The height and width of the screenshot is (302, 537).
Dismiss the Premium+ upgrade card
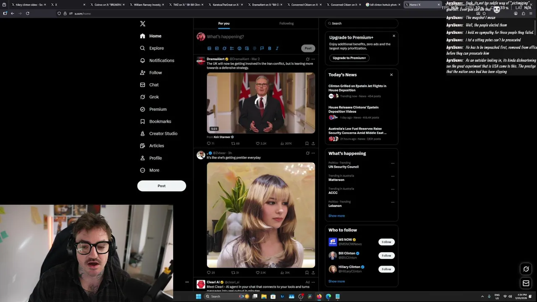coord(394,36)
